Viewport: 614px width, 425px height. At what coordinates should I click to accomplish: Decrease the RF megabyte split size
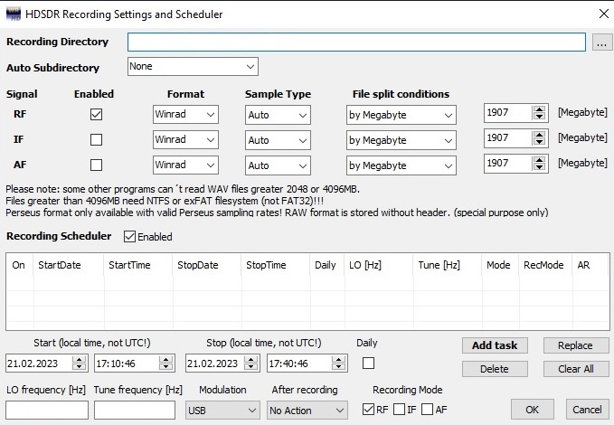(540, 117)
